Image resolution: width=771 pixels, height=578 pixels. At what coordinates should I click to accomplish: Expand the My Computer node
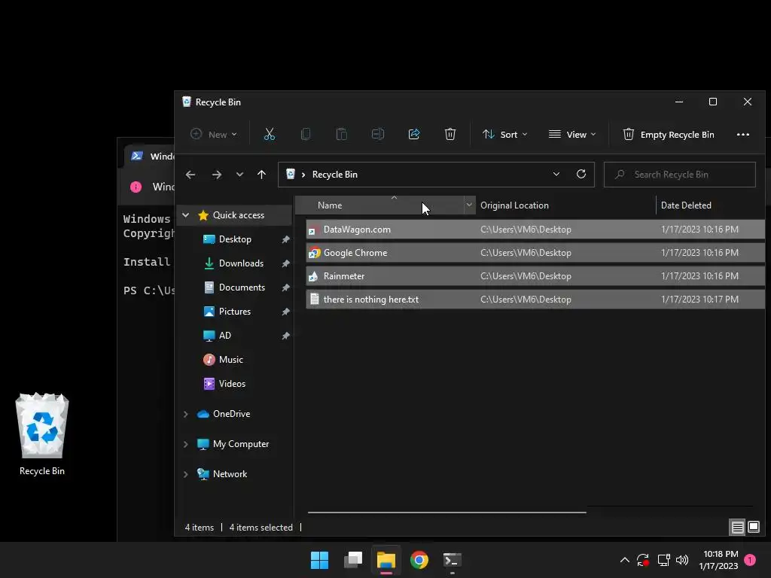click(186, 444)
